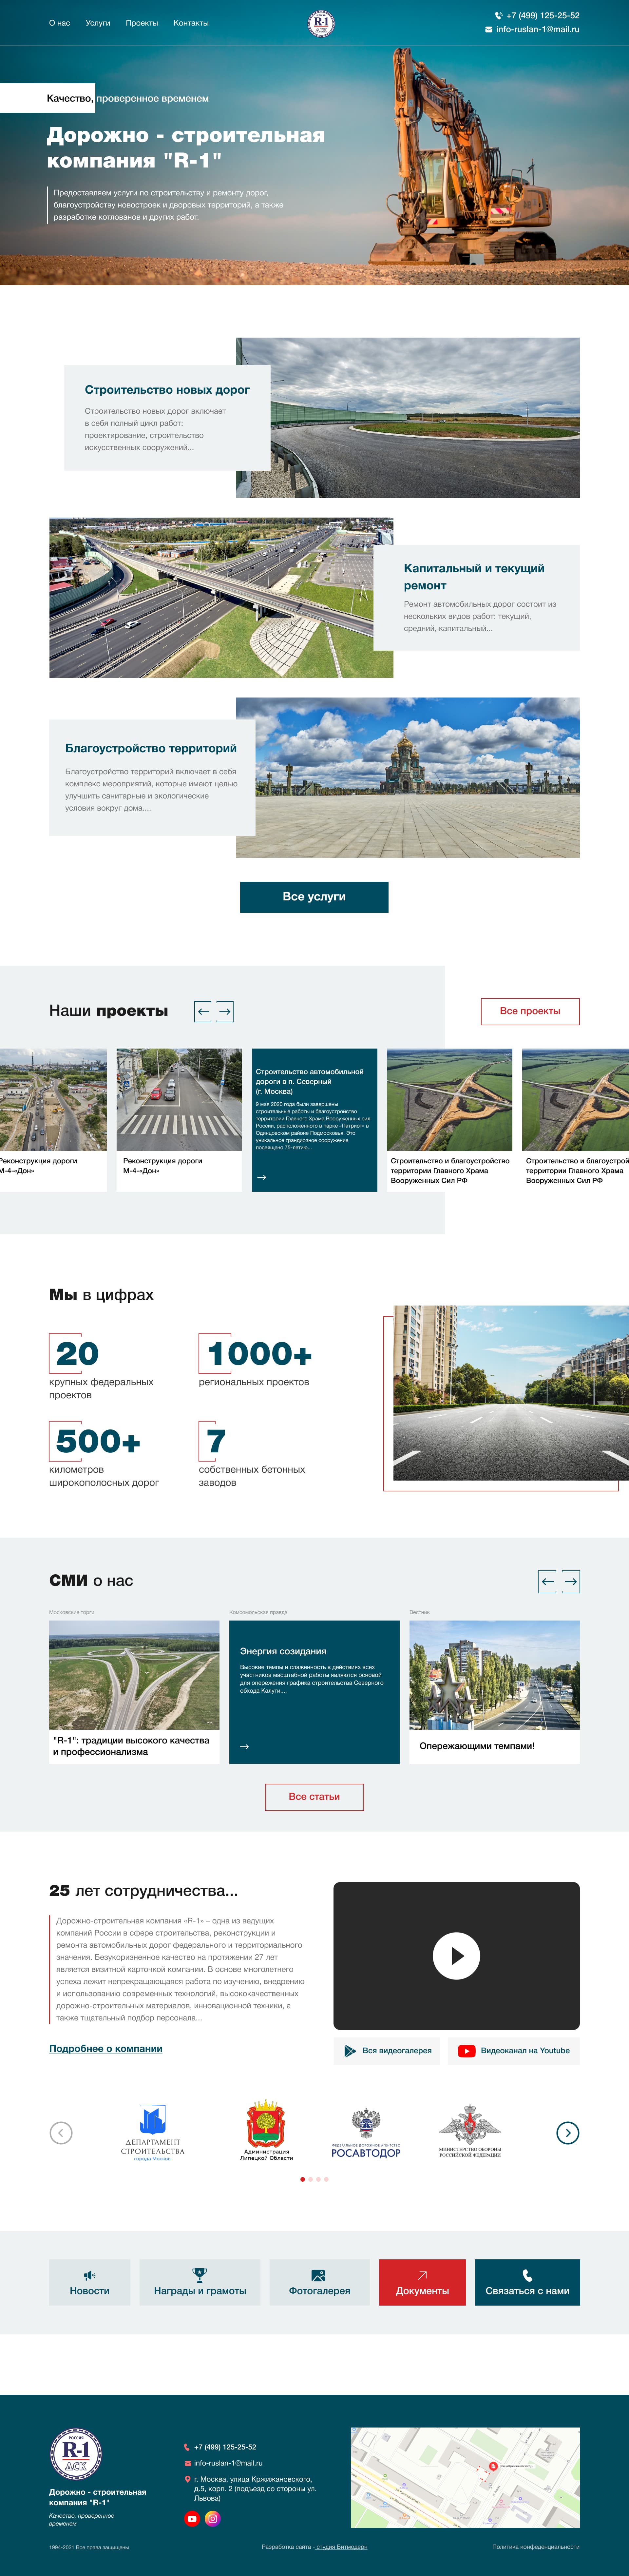Click the Департамент строительства partner logo
Viewport: 629px width, 2576px height.
pos(153,2133)
